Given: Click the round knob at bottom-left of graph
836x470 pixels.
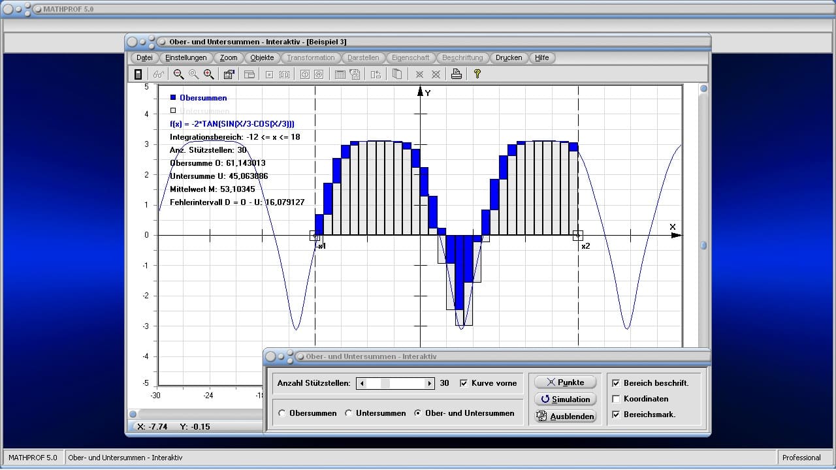Looking at the screenshot, I should pyautogui.click(x=133, y=414).
